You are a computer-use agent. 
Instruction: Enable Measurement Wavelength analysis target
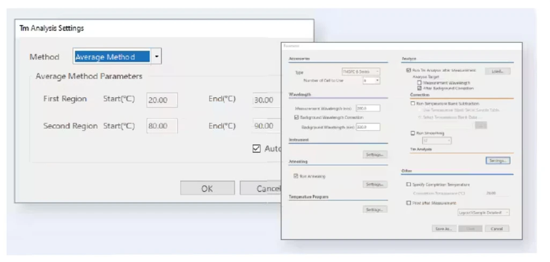pyautogui.click(x=419, y=83)
